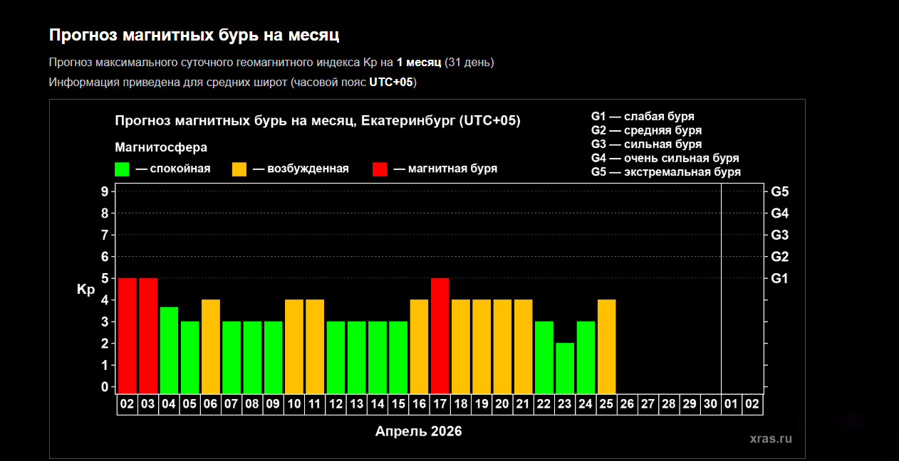Click the G5 label on the right axis
899x461 pixels.
pyautogui.click(x=780, y=191)
